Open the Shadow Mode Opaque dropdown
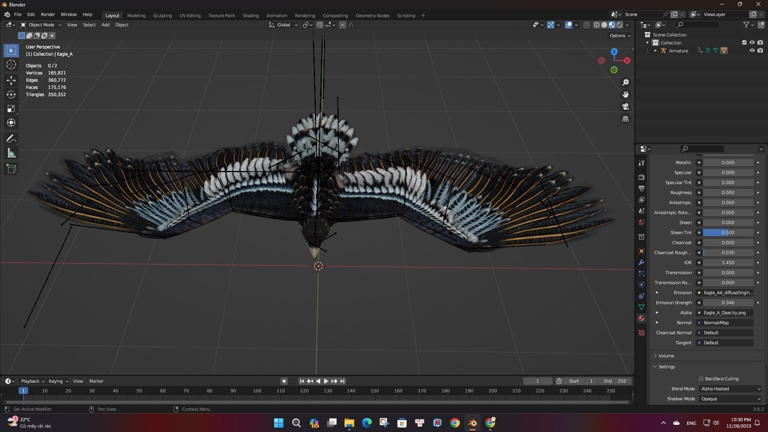This screenshot has width=768, height=432. pyautogui.click(x=730, y=399)
